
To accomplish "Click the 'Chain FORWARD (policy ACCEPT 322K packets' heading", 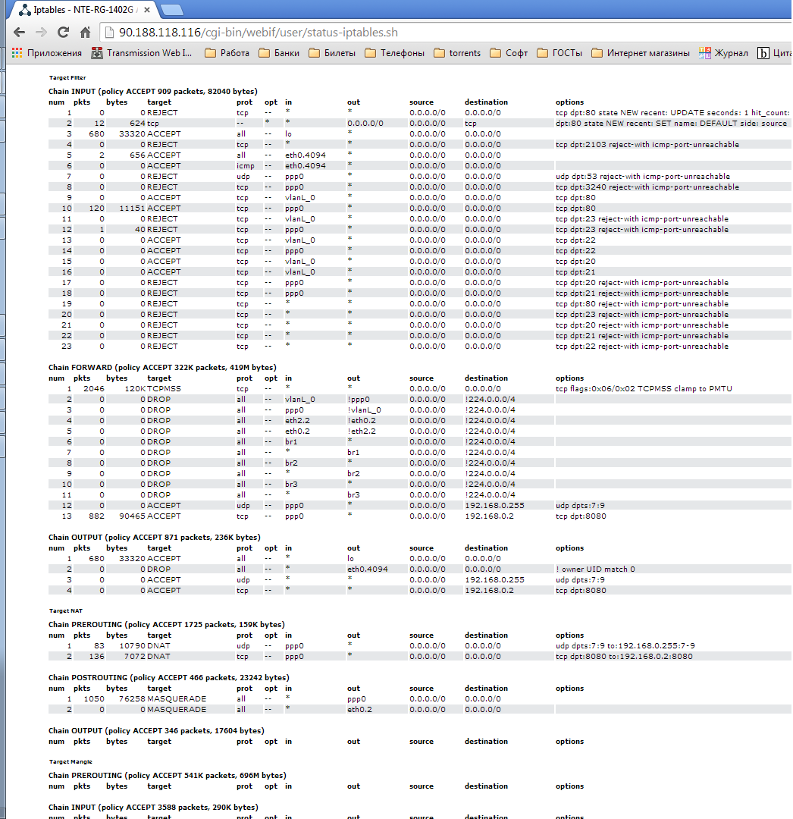I will [x=162, y=367].
